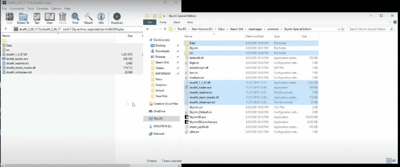The width and height of the screenshot is (400, 167).
Task: Open Explorer File tab
Action: click(150, 22)
